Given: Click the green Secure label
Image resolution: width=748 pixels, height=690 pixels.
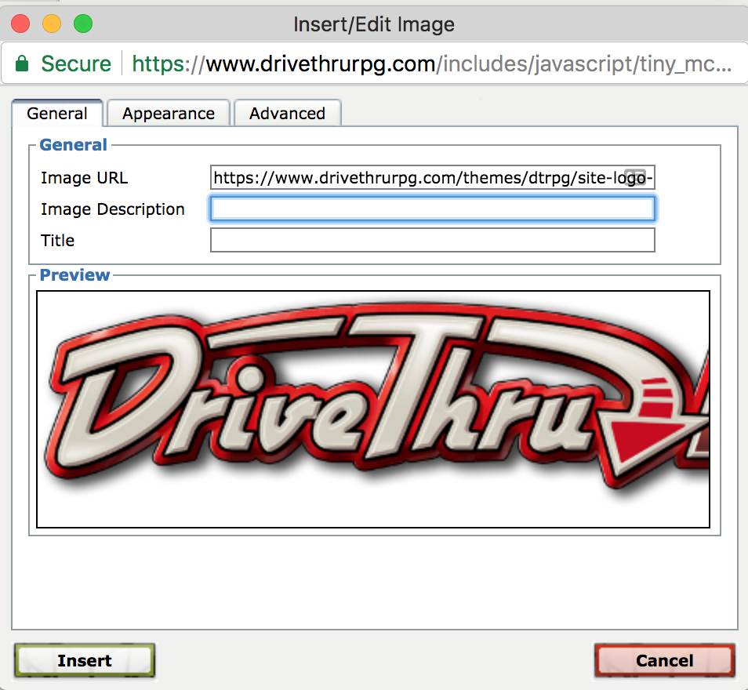Looking at the screenshot, I should tap(76, 64).
